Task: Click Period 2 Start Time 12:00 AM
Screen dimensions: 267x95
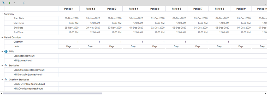Action: [90, 23]
